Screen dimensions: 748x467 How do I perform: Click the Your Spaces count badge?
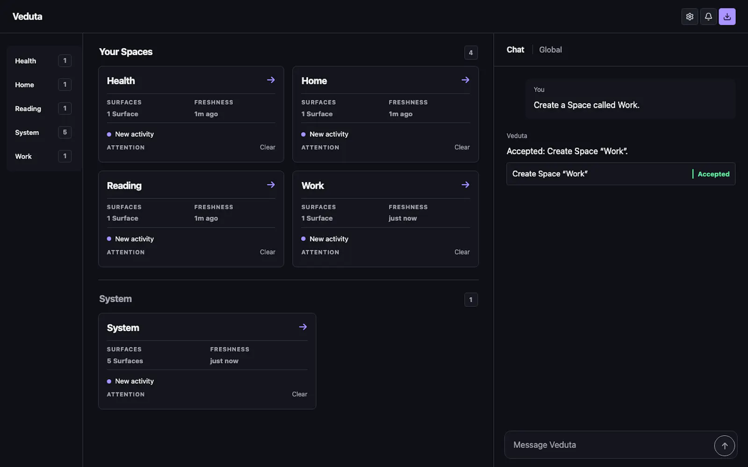pos(471,52)
